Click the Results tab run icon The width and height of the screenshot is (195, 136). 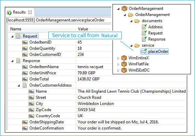click(x=9, y=13)
